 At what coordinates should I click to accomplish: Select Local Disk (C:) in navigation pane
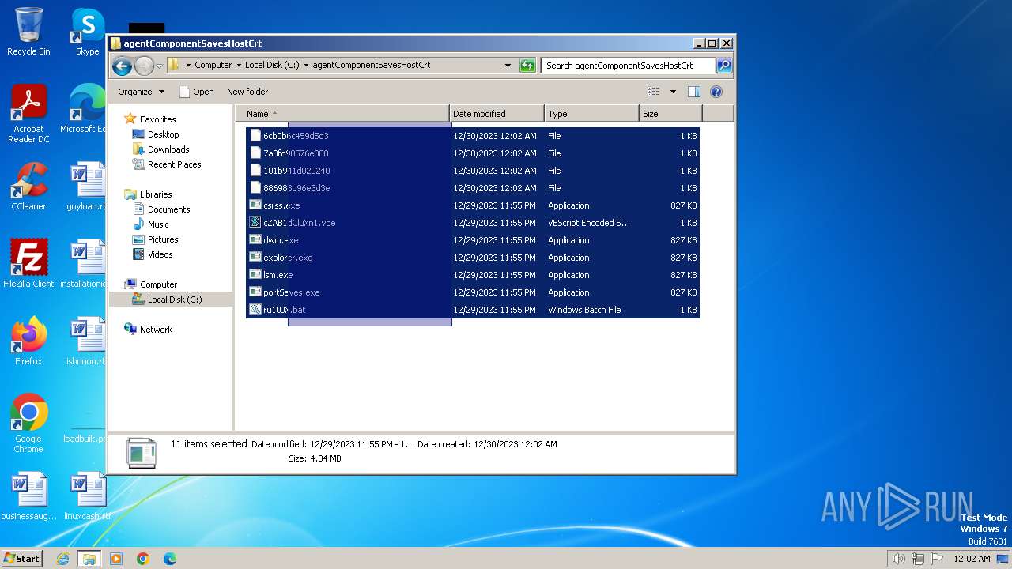point(175,300)
